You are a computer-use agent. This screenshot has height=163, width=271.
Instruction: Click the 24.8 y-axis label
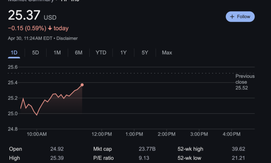pos(13,129)
